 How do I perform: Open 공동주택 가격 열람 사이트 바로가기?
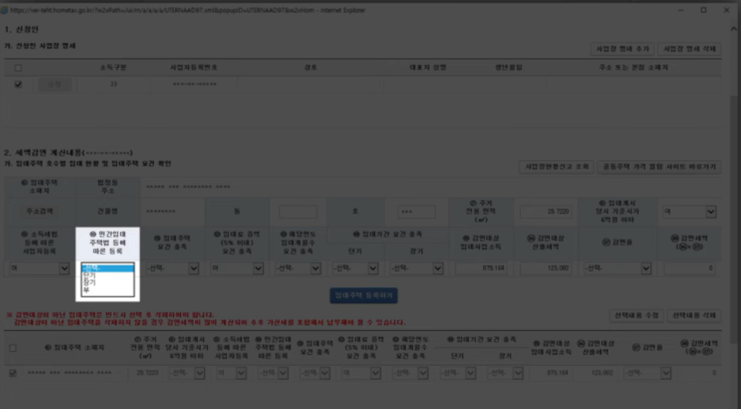pos(658,166)
